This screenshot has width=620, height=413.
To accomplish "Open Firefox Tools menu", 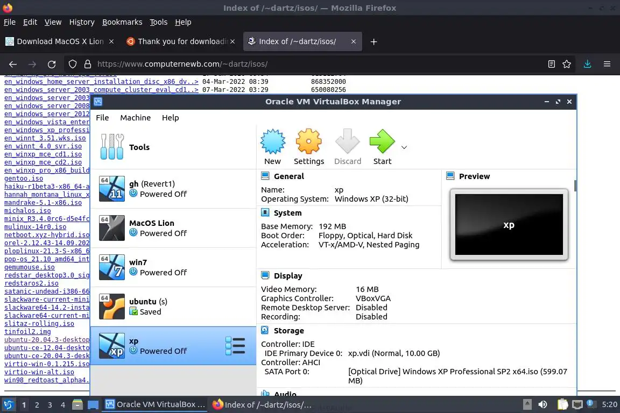I will [x=159, y=22].
